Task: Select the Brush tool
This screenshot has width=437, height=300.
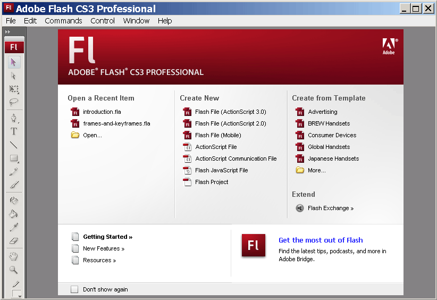Action: point(14,185)
